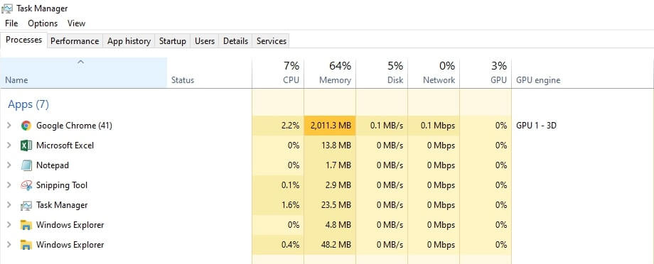Viewport: 654px width, 264px height.
Task: Select the Chrome 2,011.3 MB memory cell
Action: coord(330,126)
